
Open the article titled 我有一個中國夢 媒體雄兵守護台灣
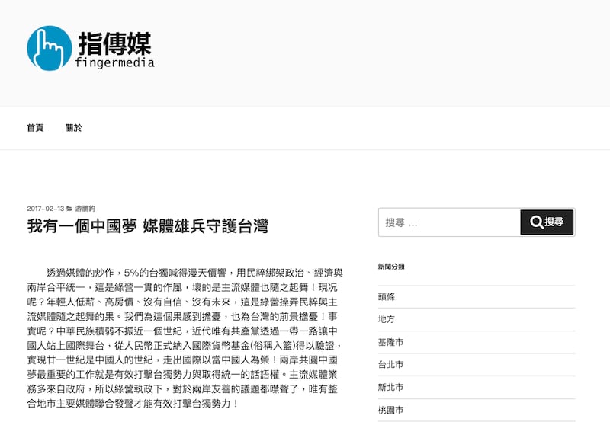point(147,226)
